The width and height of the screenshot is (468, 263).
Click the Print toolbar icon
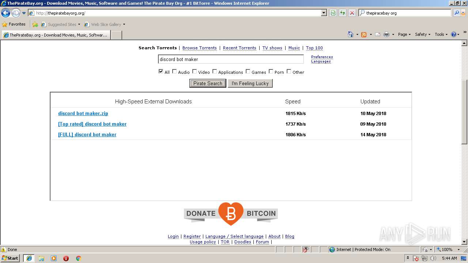click(386, 34)
